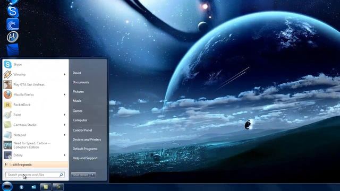The width and height of the screenshot is (340, 191).
Task: Open Paint from the Start menu
Action: [35, 115]
